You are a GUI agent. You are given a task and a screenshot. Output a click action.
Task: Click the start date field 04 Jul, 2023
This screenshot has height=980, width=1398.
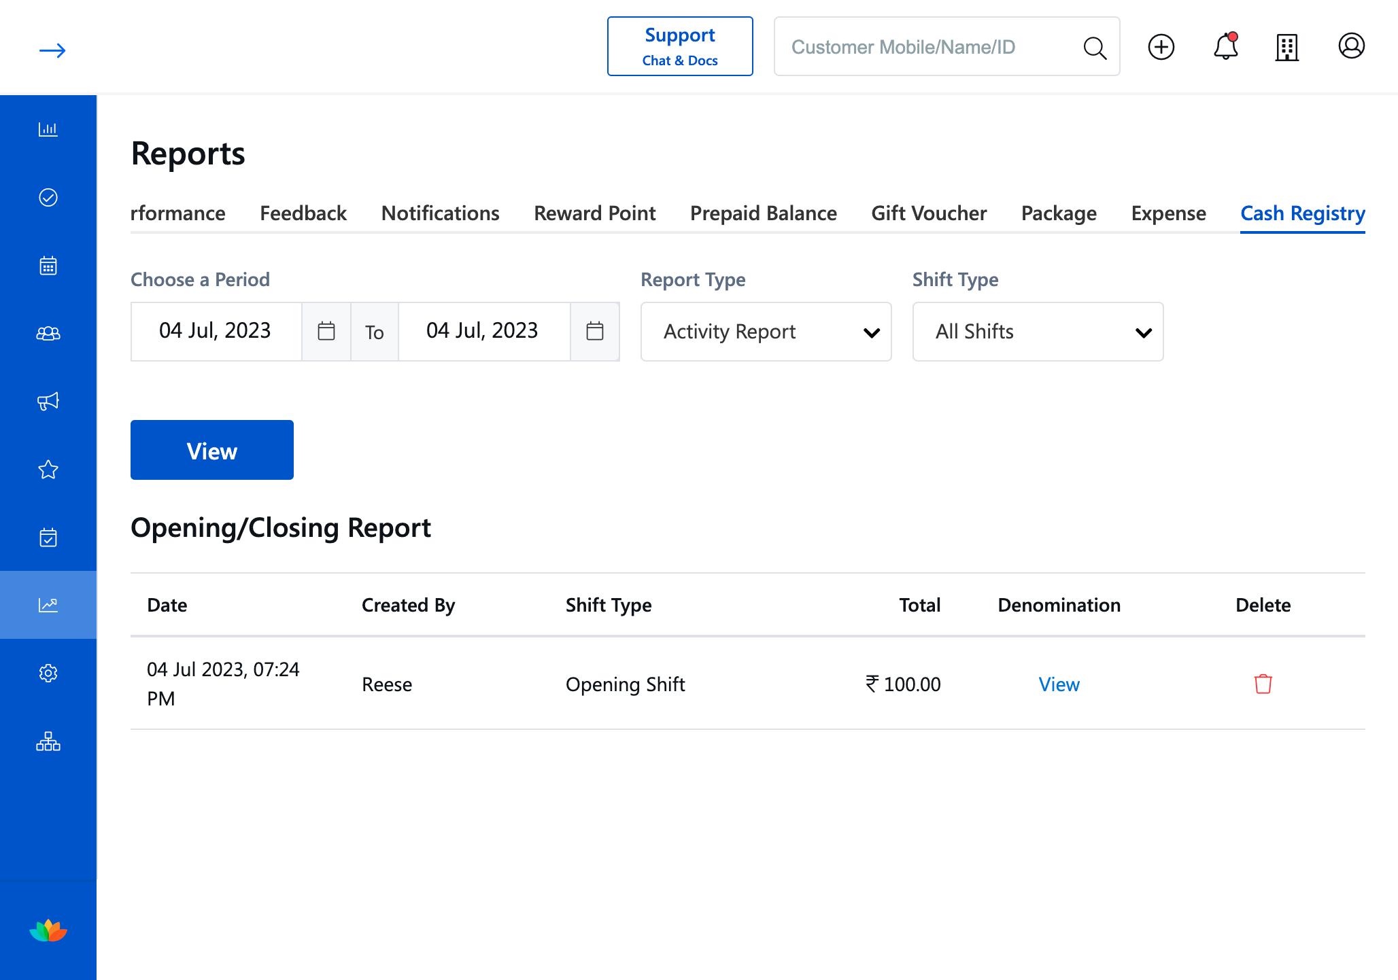coord(216,332)
